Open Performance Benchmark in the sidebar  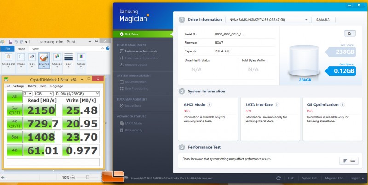141,51
